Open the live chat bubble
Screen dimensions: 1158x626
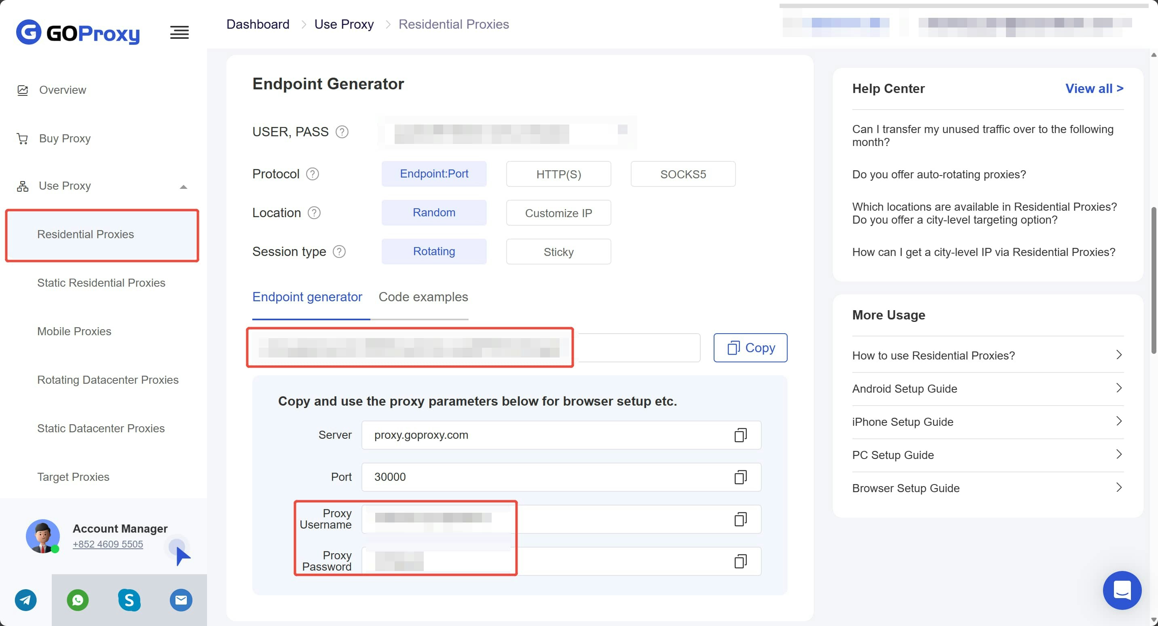click(1122, 590)
